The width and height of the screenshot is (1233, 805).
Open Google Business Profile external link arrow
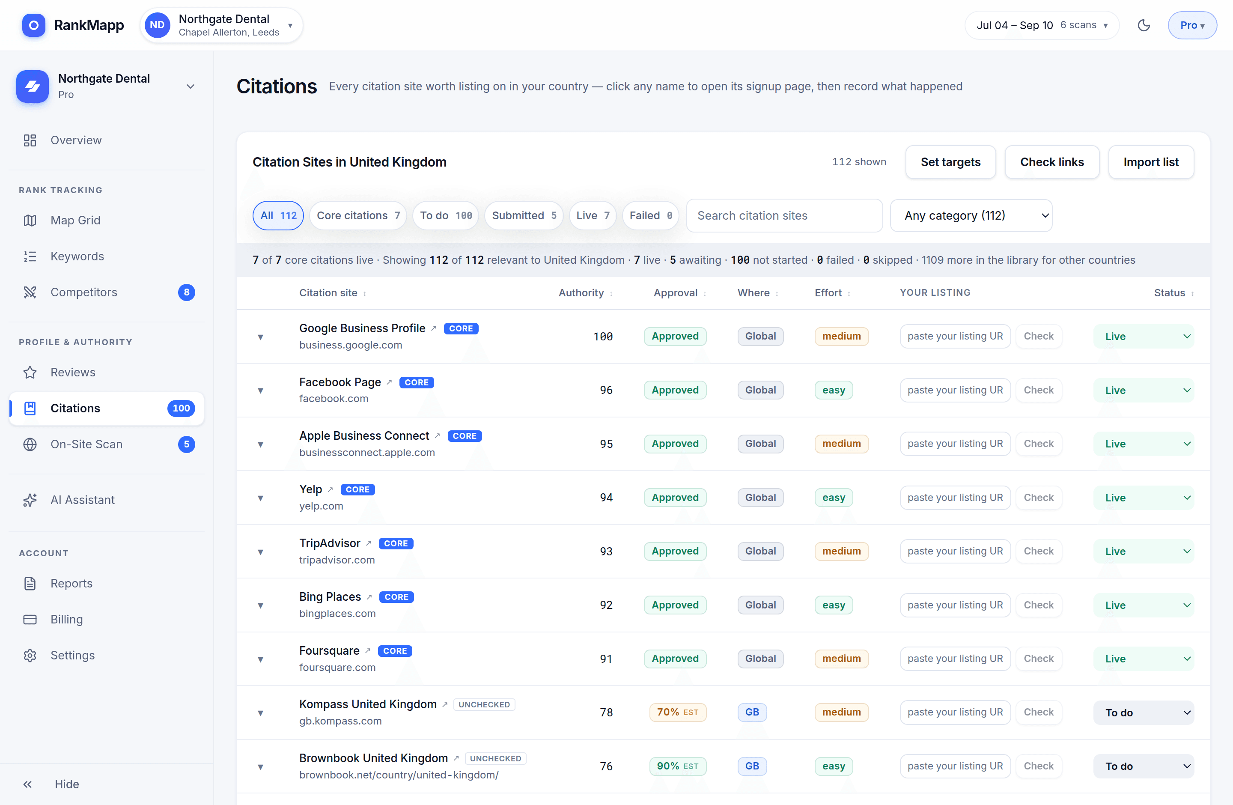point(434,328)
